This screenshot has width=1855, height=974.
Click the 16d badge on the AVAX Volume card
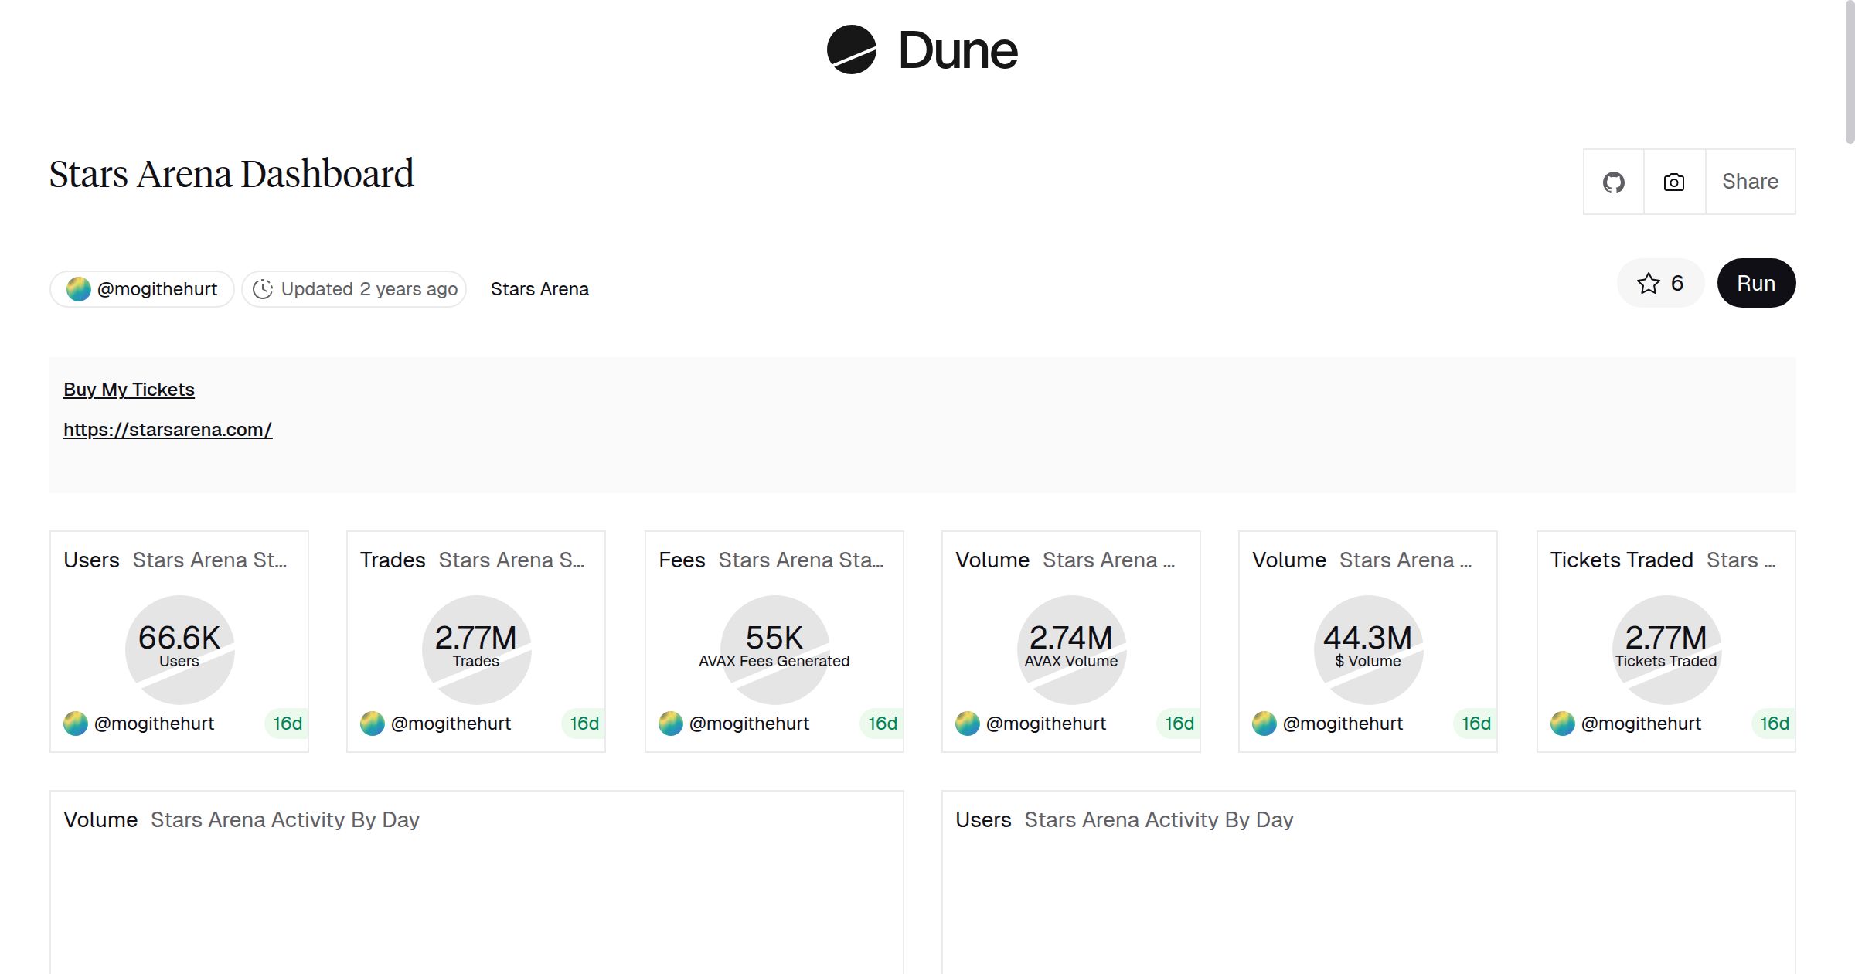(1178, 724)
